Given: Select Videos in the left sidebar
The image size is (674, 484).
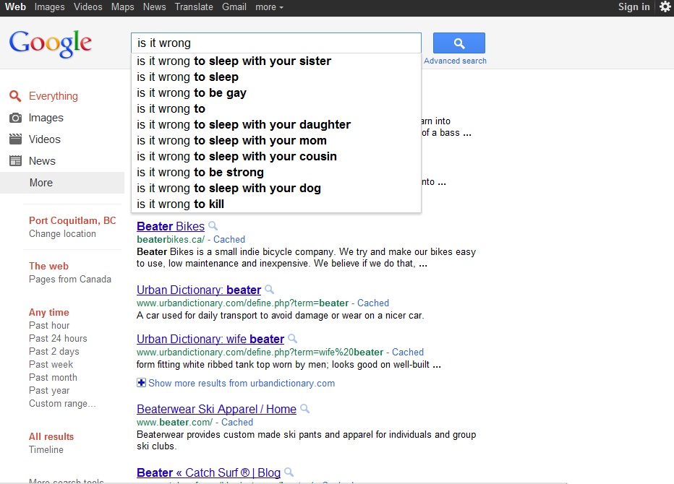Looking at the screenshot, I should [x=45, y=139].
